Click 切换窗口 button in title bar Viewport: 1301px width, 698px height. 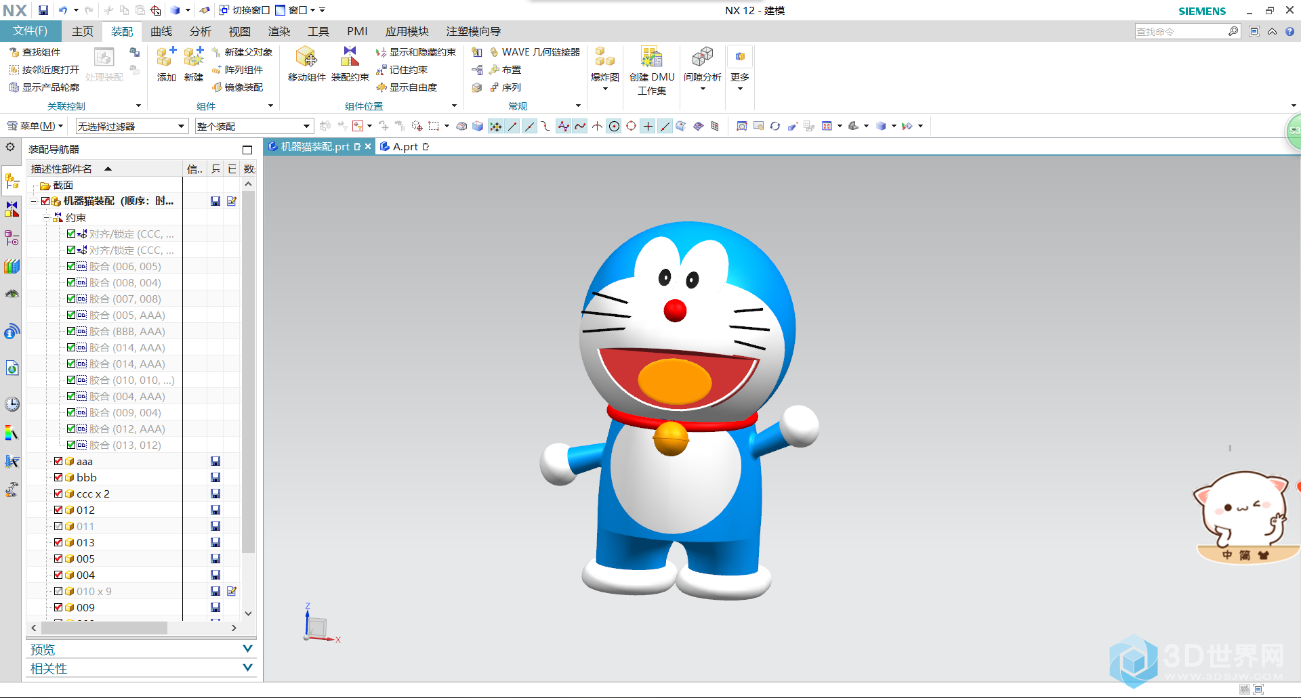[244, 10]
